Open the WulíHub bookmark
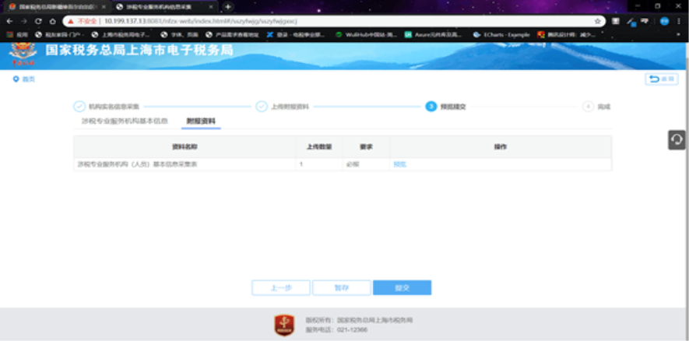The height and width of the screenshot is (341, 689). [367, 34]
